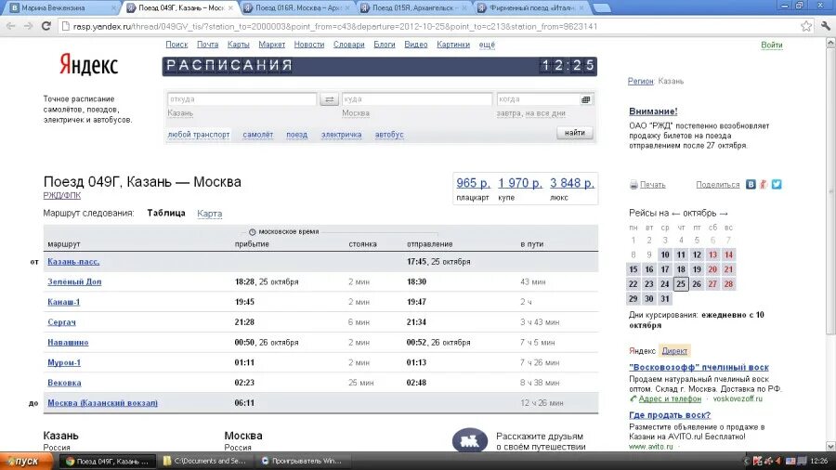Open Москва (Казанский вокзал) link

coord(102,403)
